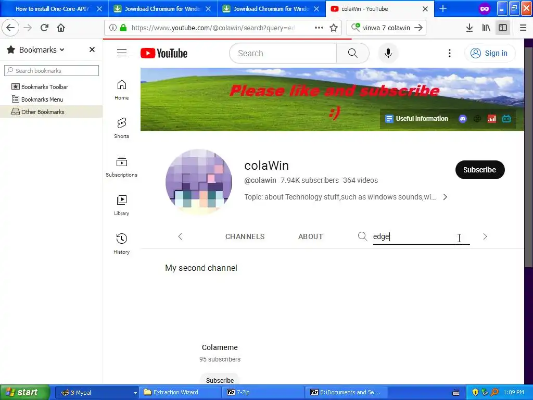This screenshot has height=400, width=533.
Task: Click the YouTube logo
Action: click(164, 54)
